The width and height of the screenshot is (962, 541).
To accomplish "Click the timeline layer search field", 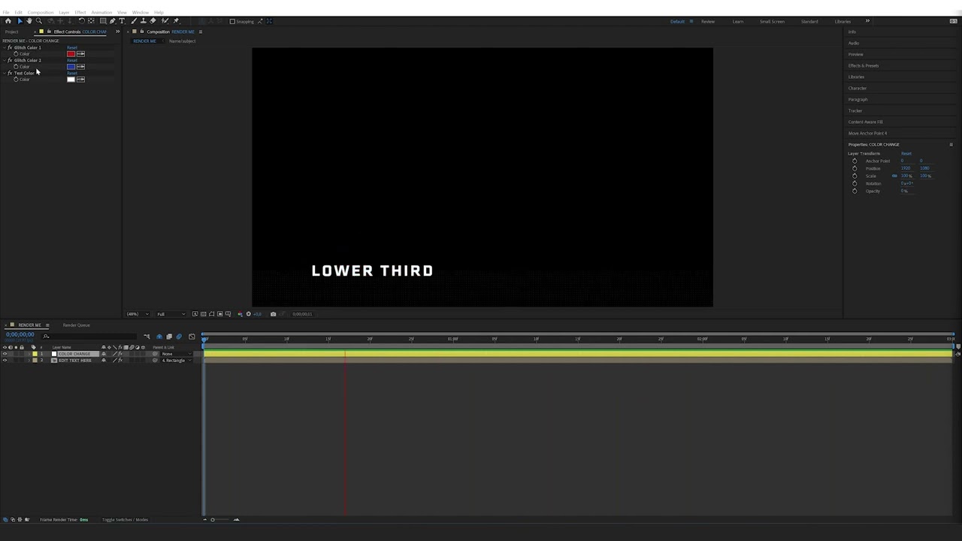I will point(89,336).
